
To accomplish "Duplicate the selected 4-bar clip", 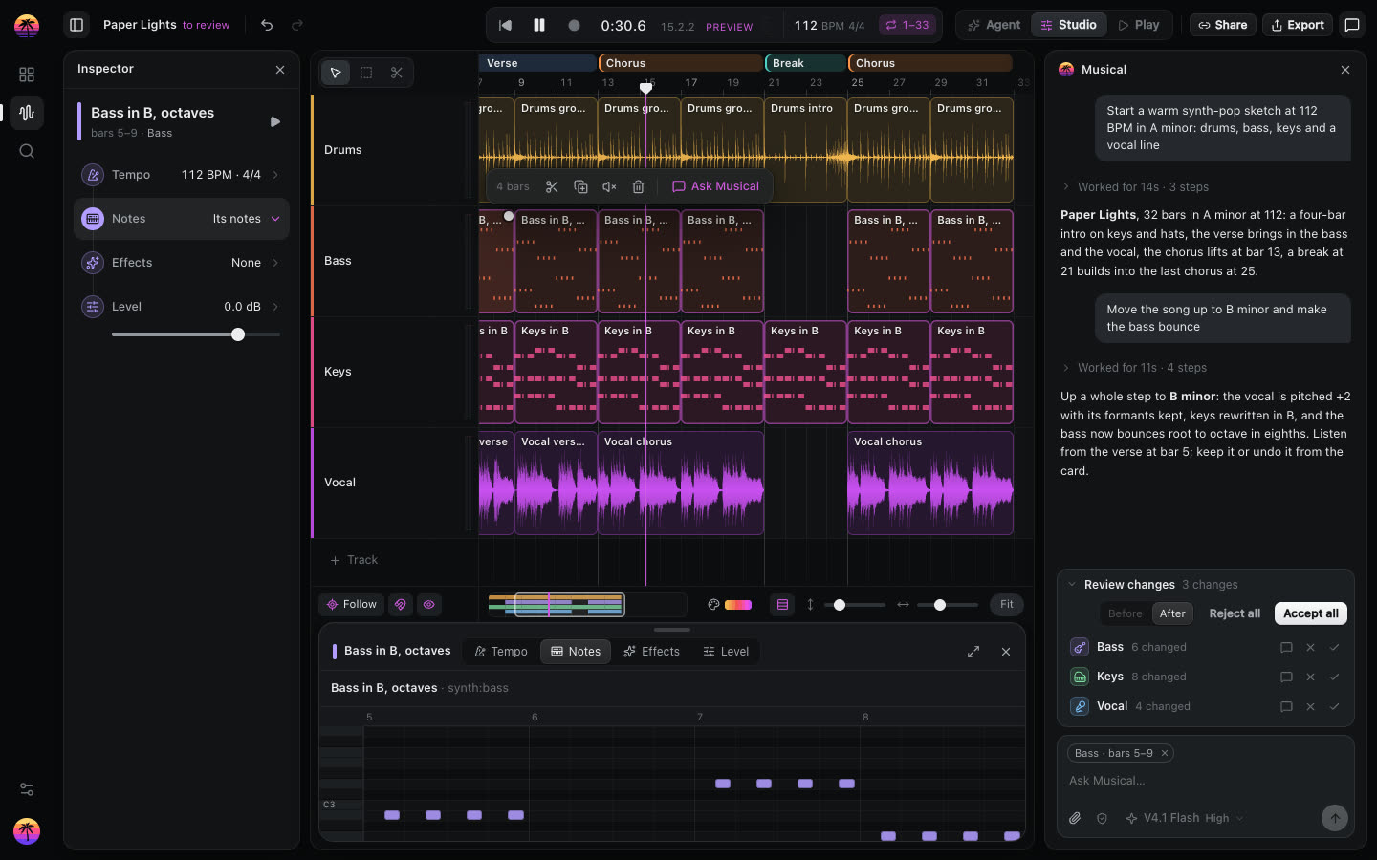I will coord(580,186).
